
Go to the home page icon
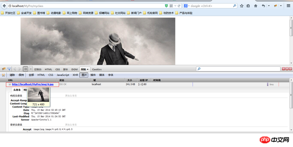click(x=256, y=6)
